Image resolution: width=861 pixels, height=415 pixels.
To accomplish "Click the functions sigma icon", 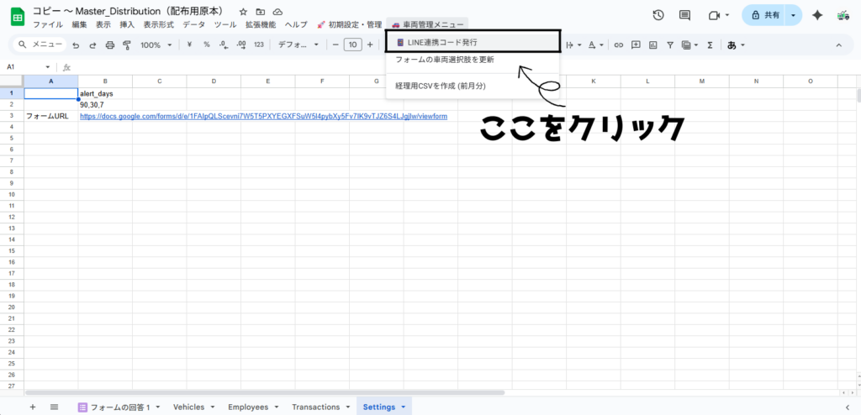I will coord(710,45).
